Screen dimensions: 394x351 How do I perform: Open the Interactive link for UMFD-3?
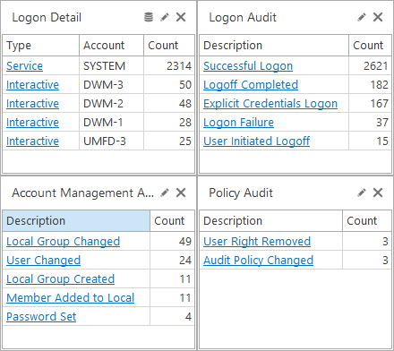click(x=32, y=141)
